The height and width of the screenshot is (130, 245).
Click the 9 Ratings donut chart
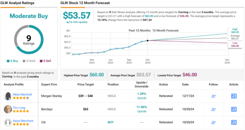pos(29,40)
